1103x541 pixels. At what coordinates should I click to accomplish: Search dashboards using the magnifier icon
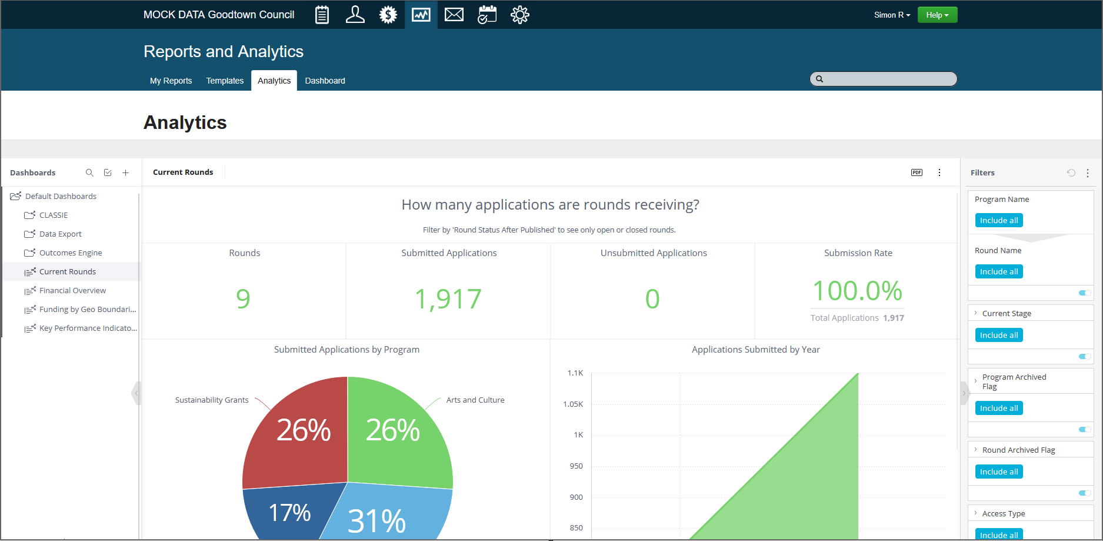[x=89, y=172]
